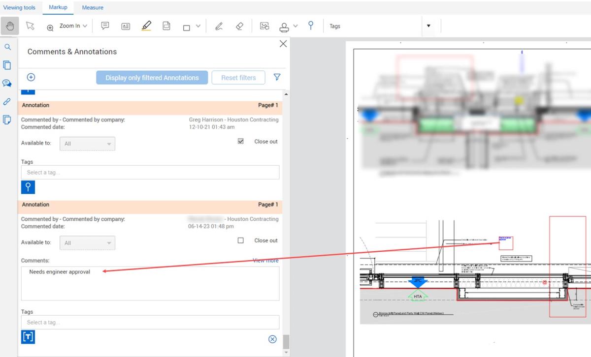The height and width of the screenshot is (357, 591).
Task: Select the arrow pointer tool
Action: pos(30,26)
